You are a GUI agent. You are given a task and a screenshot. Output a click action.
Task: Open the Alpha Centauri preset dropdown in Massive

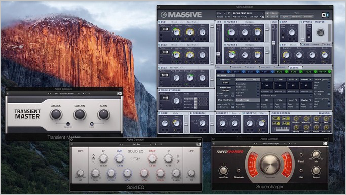[x=248, y=13]
